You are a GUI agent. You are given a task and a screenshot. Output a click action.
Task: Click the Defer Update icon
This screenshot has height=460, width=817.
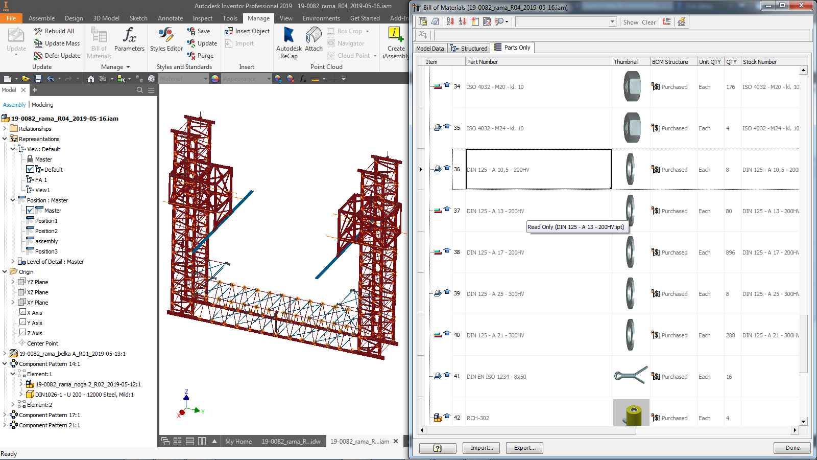tap(38, 56)
